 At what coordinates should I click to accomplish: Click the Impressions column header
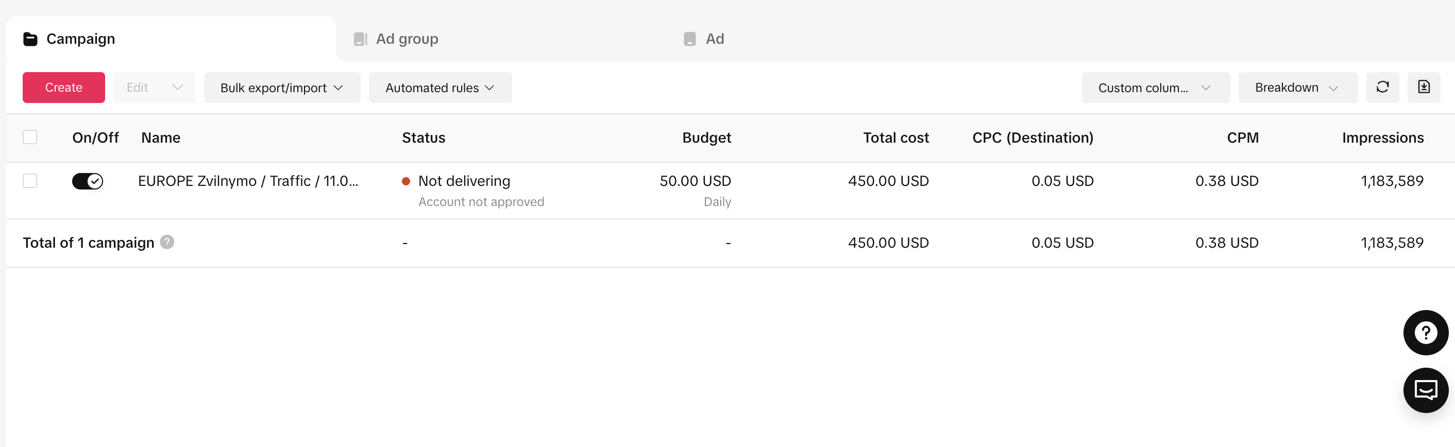point(1383,137)
